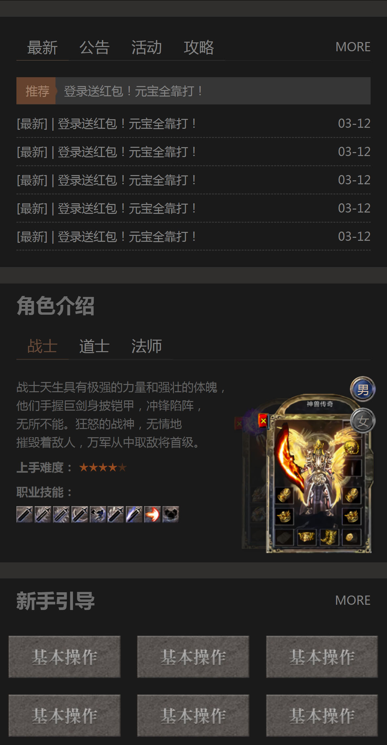Select the plain sword skill icon without effects
The height and width of the screenshot is (745, 387).
[x=25, y=514]
